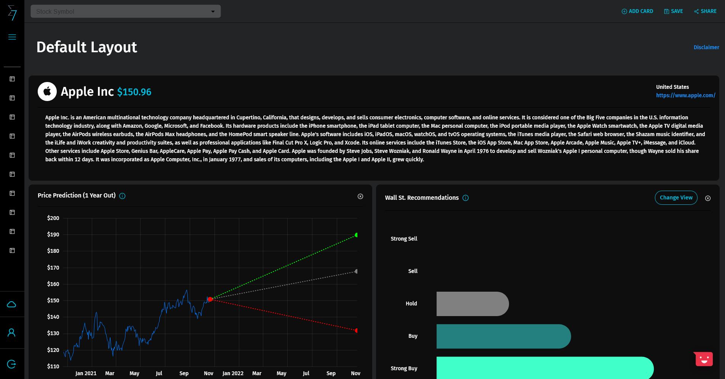Open the user profile icon
725x379 pixels.
click(x=11, y=333)
